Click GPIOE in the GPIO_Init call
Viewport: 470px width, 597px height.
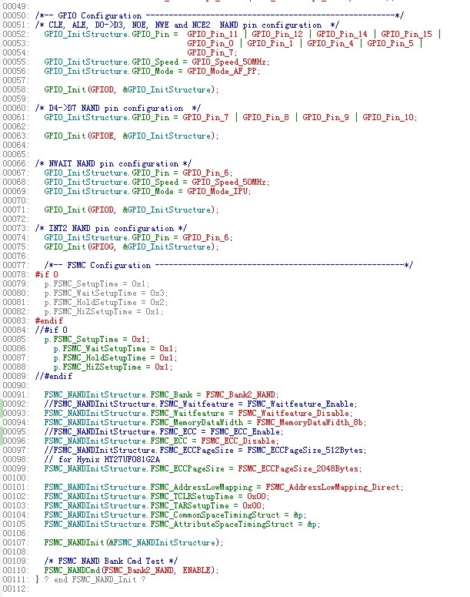(x=102, y=136)
